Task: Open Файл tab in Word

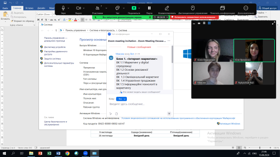Action: (x=5, y=8)
